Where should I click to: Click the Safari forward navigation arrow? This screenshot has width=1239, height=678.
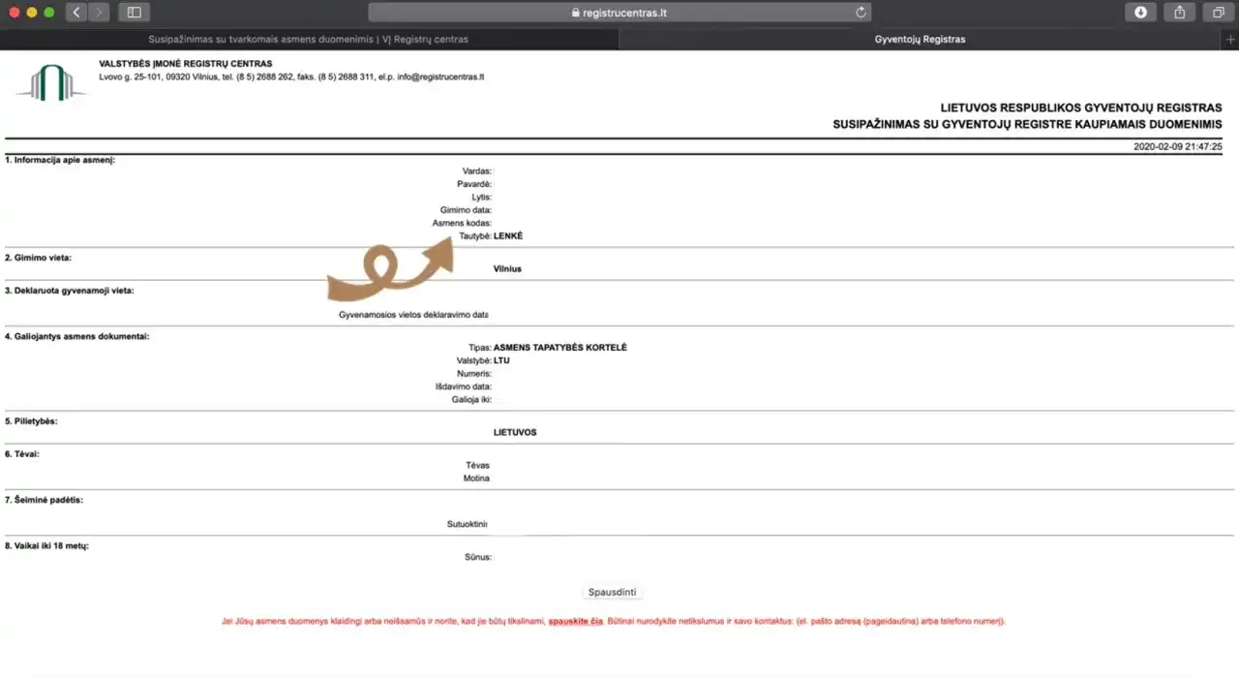tap(99, 13)
